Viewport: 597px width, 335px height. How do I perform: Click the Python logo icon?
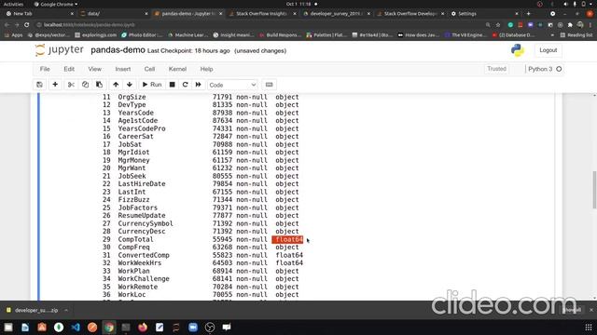coord(518,50)
